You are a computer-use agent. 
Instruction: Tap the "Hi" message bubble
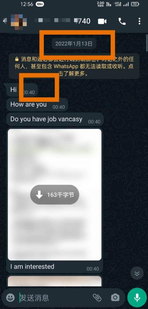pyautogui.click(x=21, y=90)
